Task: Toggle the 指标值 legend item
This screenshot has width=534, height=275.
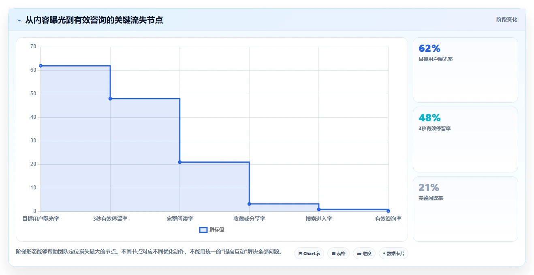Action: click(x=212, y=230)
